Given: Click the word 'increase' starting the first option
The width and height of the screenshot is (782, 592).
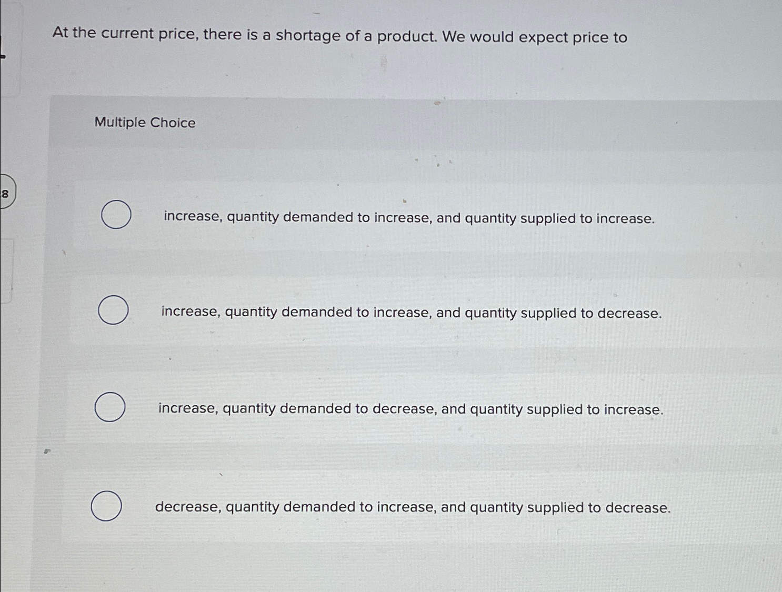Looking at the screenshot, I should coord(193,216).
